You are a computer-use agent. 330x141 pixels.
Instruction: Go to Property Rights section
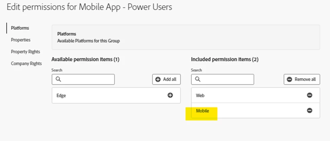25,52
